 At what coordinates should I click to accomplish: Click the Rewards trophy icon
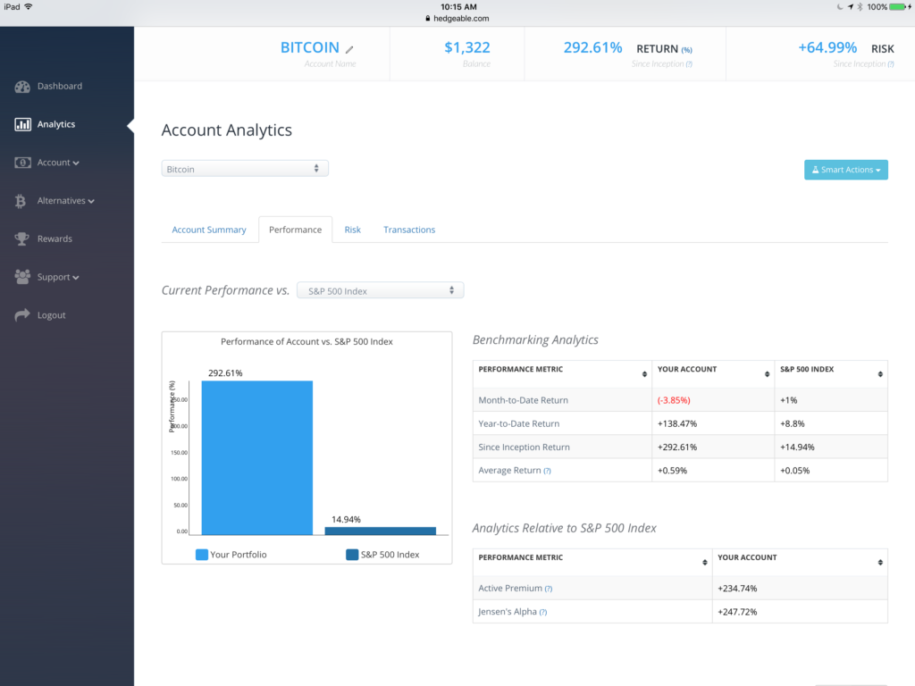click(x=22, y=239)
